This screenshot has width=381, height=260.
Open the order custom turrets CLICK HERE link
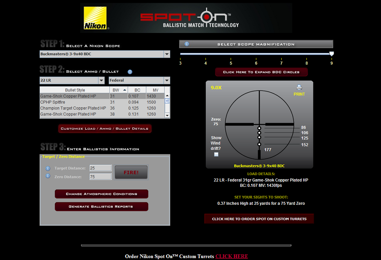click(x=231, y=256)
